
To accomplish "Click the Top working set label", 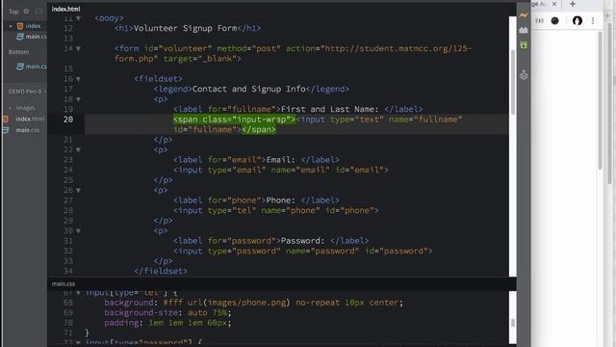I will pyautogui.click(x=13, y=12).
